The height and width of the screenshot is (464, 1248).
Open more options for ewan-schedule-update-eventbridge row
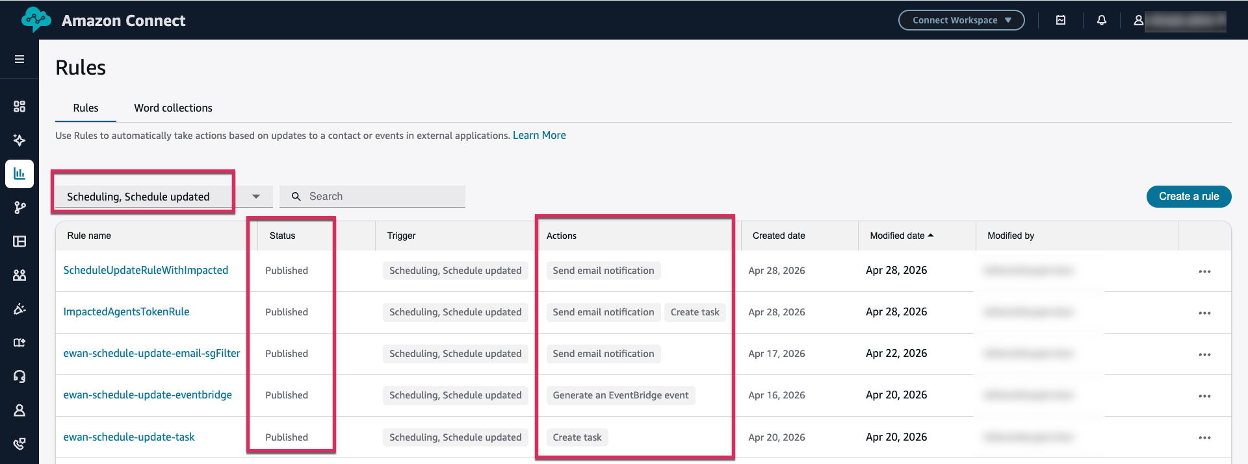pyautogui.click(x=1204, y=396)
